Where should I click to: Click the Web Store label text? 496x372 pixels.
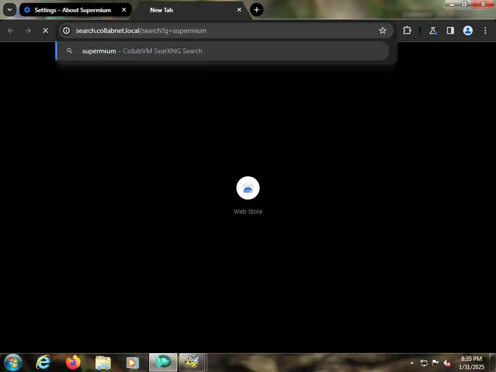(x=248, y=212)
